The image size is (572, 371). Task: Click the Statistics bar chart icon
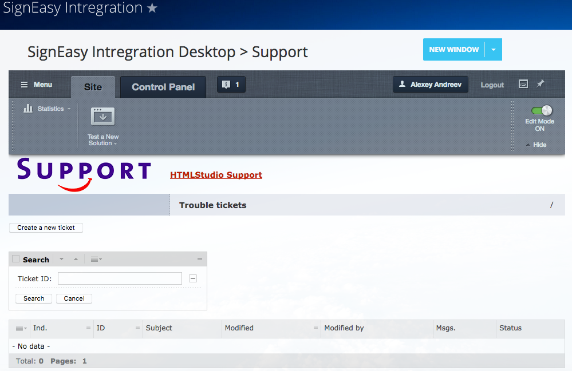click(x=28, y=109)
